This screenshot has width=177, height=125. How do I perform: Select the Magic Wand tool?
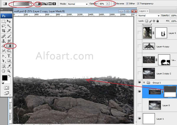(9, 26)
